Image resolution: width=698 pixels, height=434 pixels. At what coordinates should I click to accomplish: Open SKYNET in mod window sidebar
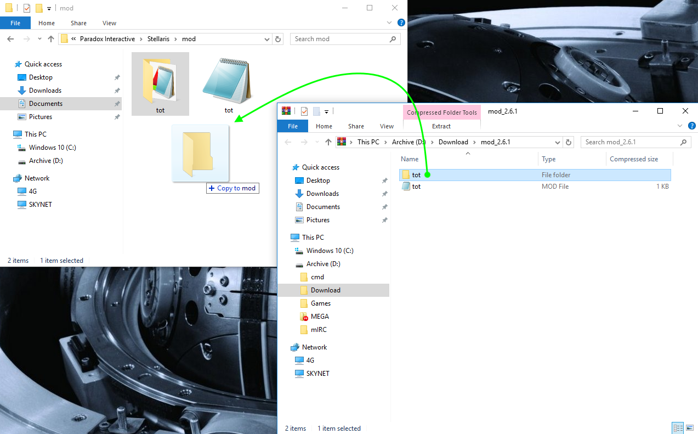coord(41,205)
